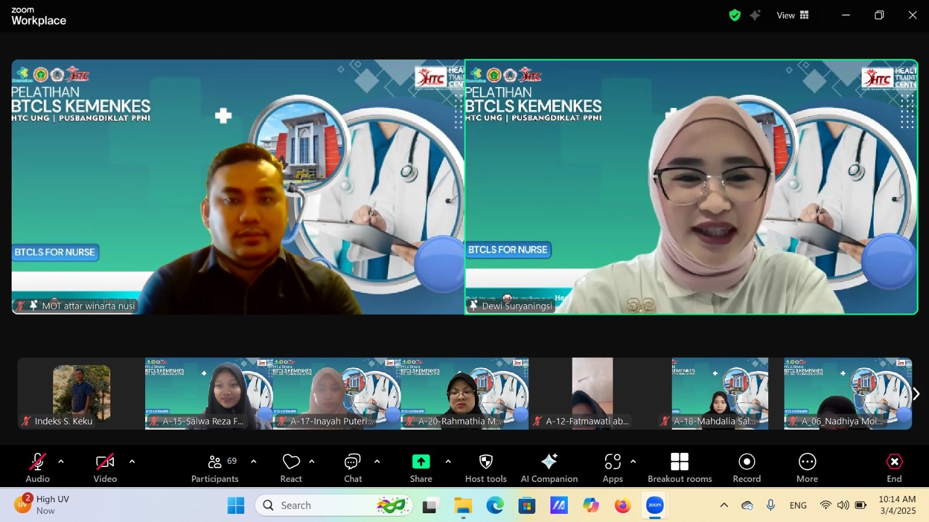
Task: Select Dewi Suryaningsi's active speaker video
Action: pyautogui.click(x=691, y=187)
